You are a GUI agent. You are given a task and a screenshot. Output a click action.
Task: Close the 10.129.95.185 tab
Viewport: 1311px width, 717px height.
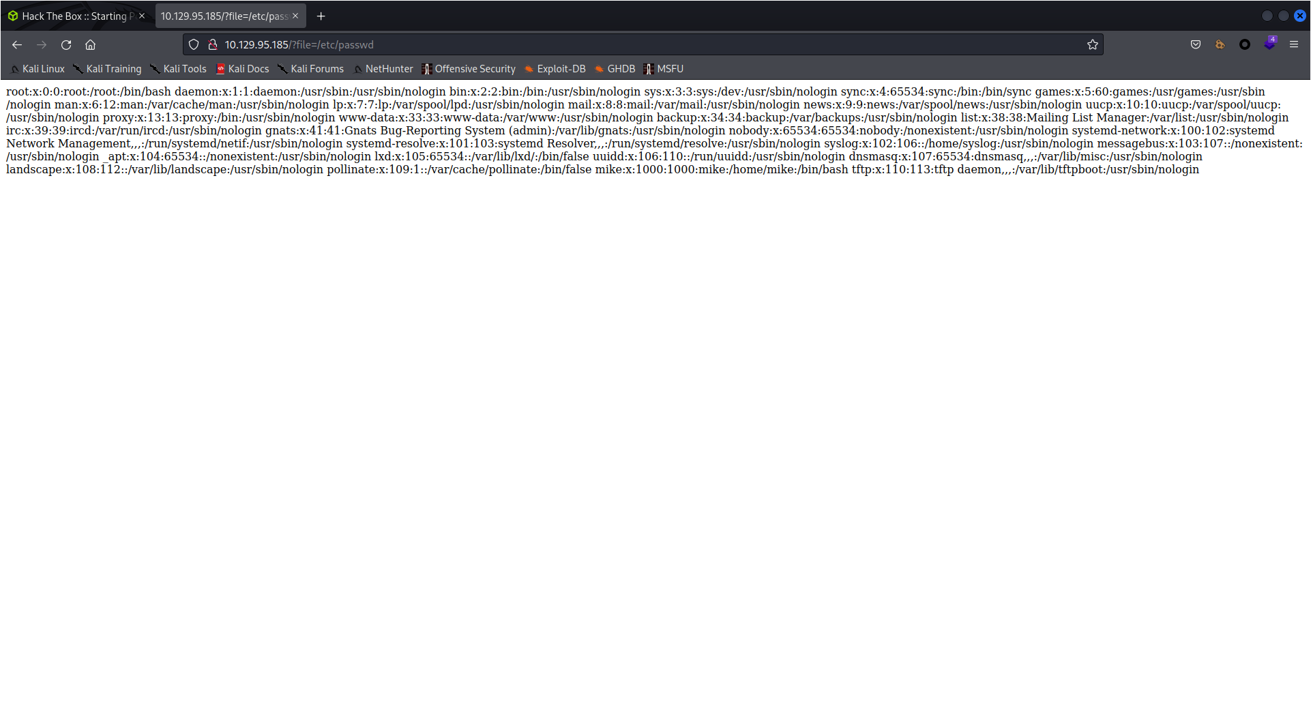click(x=295, y=16)
